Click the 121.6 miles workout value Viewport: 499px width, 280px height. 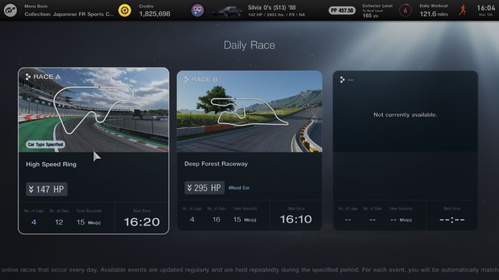point(434,14)
